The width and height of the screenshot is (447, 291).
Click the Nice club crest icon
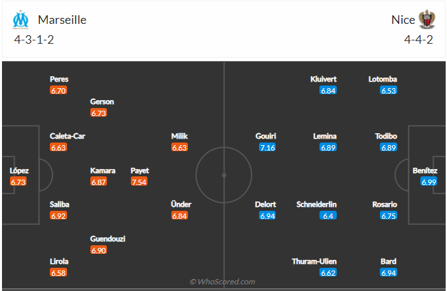426,19
